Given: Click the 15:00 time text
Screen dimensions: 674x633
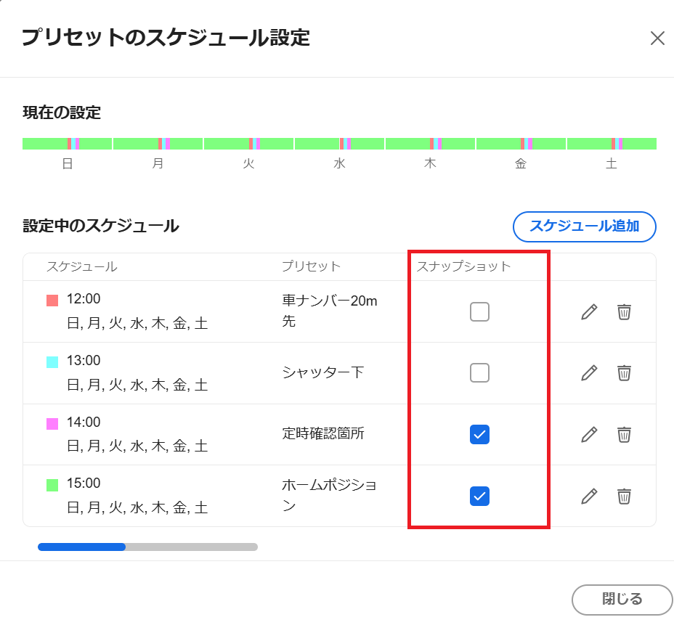Looking at the screenshot, I should tap(84, 483).
